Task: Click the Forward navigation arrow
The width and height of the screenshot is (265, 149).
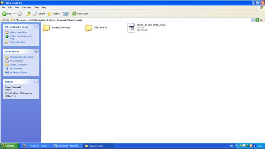Action: 20,14
